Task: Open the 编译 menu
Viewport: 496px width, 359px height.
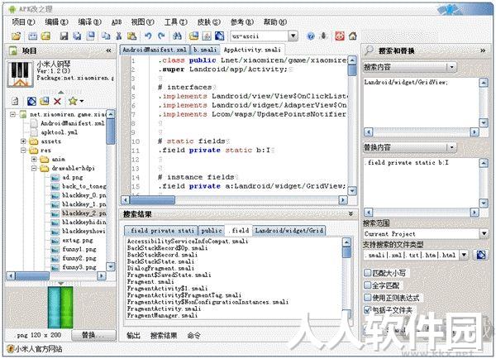Action: 90,22
